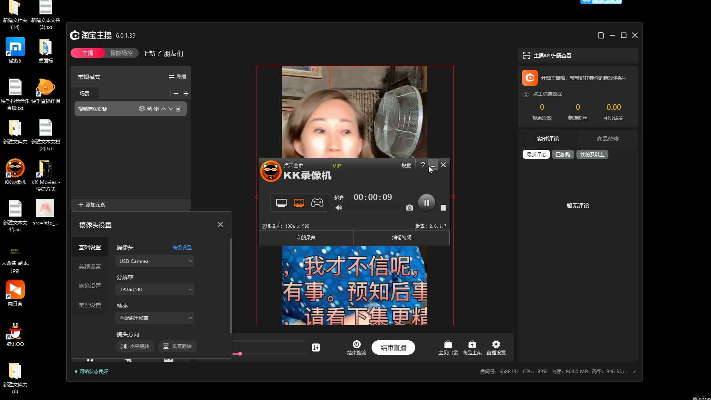
Task: Click KK录像机 volume level bar
Action: point(373,208)
